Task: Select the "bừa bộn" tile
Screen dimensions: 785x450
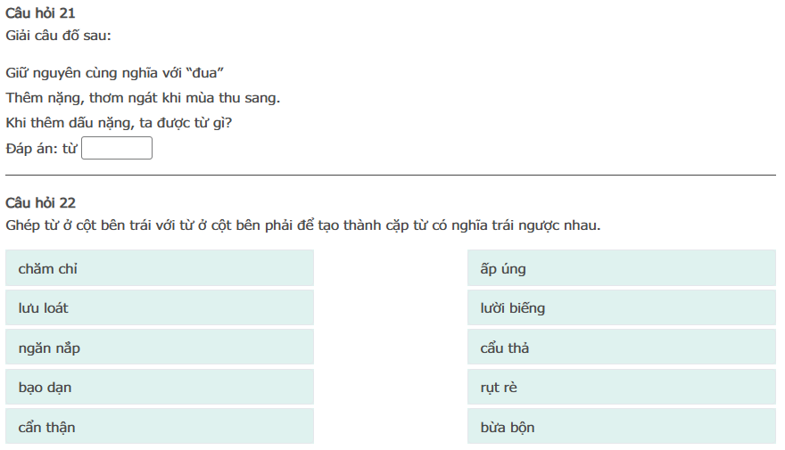Action: (x=622, y=427)
